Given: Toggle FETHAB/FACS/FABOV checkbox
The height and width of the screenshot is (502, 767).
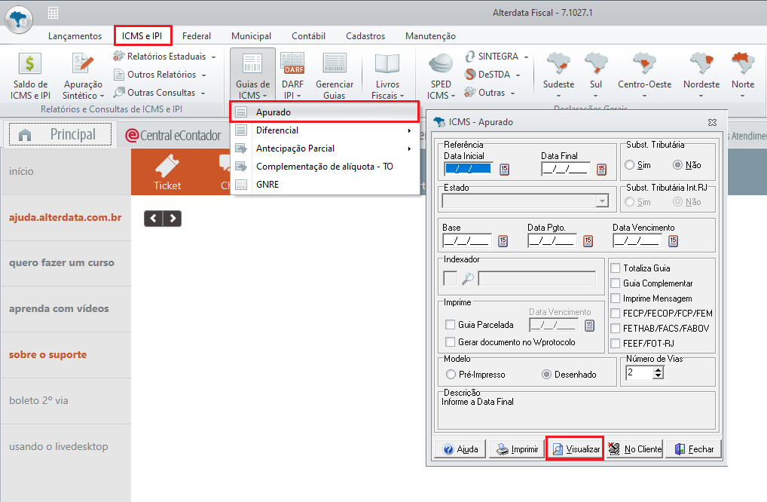Looking at the screenshot, I should click(616, 329).
